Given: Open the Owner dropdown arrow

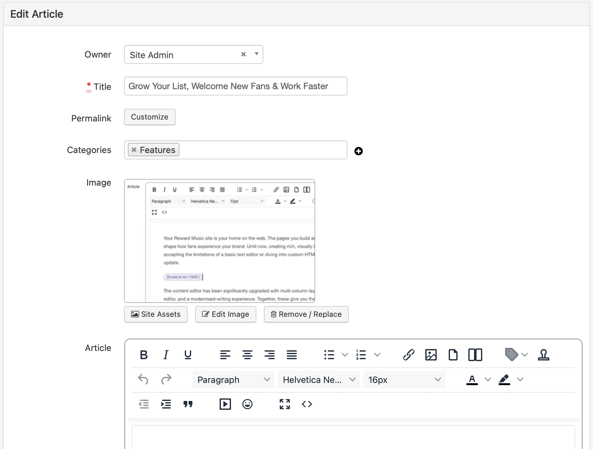Looking at the screenshot, I should [x=257, y=54].
